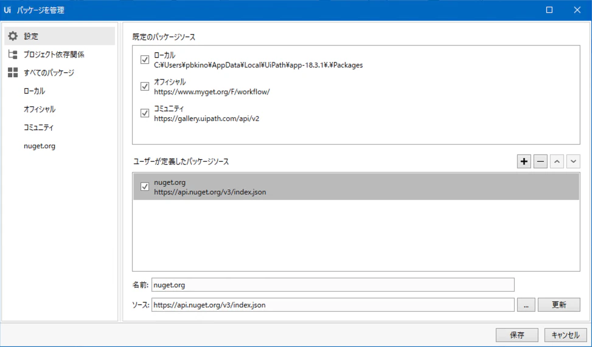Click the https://gallery.uipath.com/api/v2 URL text
Viewport: 592px width, 347px height.
[x=206, y=119]
